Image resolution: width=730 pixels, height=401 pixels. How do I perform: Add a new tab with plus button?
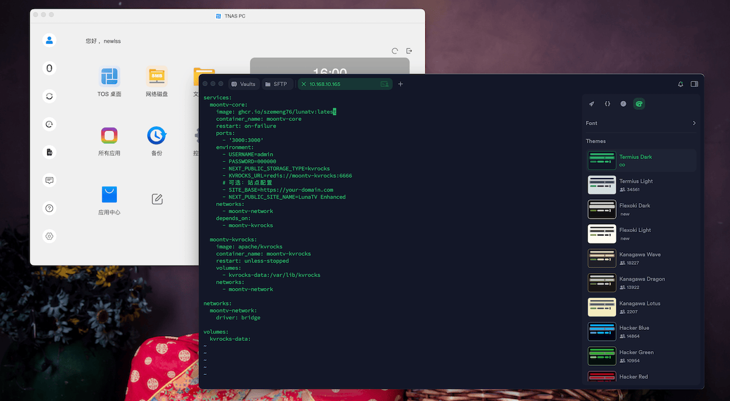pos(400,84)
